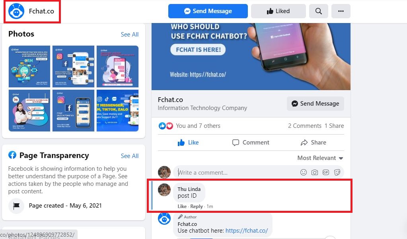Viewport: 407px width, 239px height.
Task: Open See All for Page Transparency
Action: click(x=130, y=156)
